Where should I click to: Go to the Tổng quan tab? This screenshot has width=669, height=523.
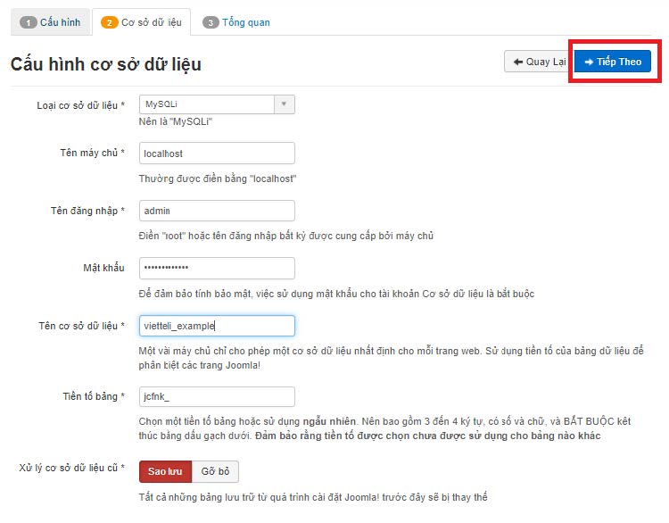coord(236,22)
